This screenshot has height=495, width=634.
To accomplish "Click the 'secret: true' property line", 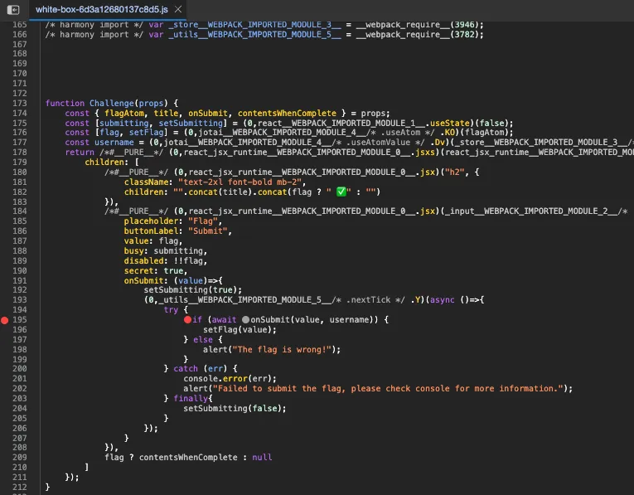I will click(x=154, y=270).
